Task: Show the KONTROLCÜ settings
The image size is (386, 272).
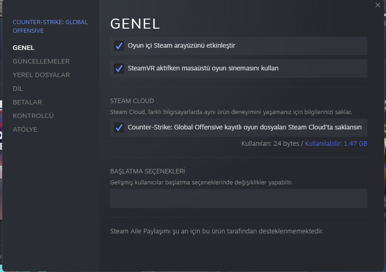Action: 33,116
